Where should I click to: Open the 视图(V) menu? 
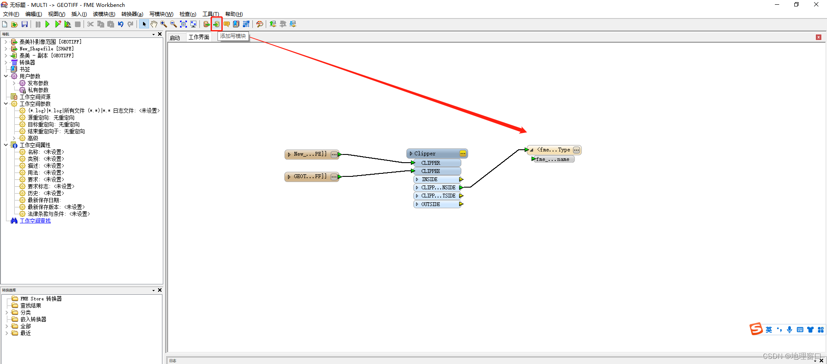(56, 14)
